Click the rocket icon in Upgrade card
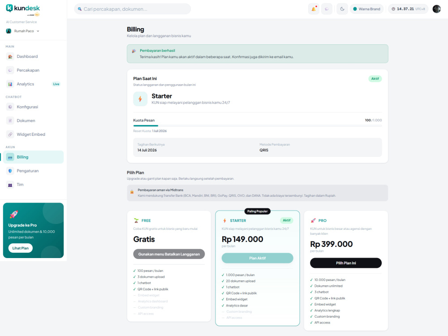 point(14,214)
